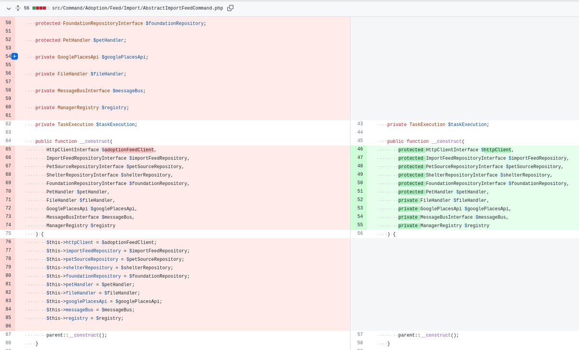
Task: Click '$this->petHandler = $petHandler;' line
Action: click(x=90, y=284)
